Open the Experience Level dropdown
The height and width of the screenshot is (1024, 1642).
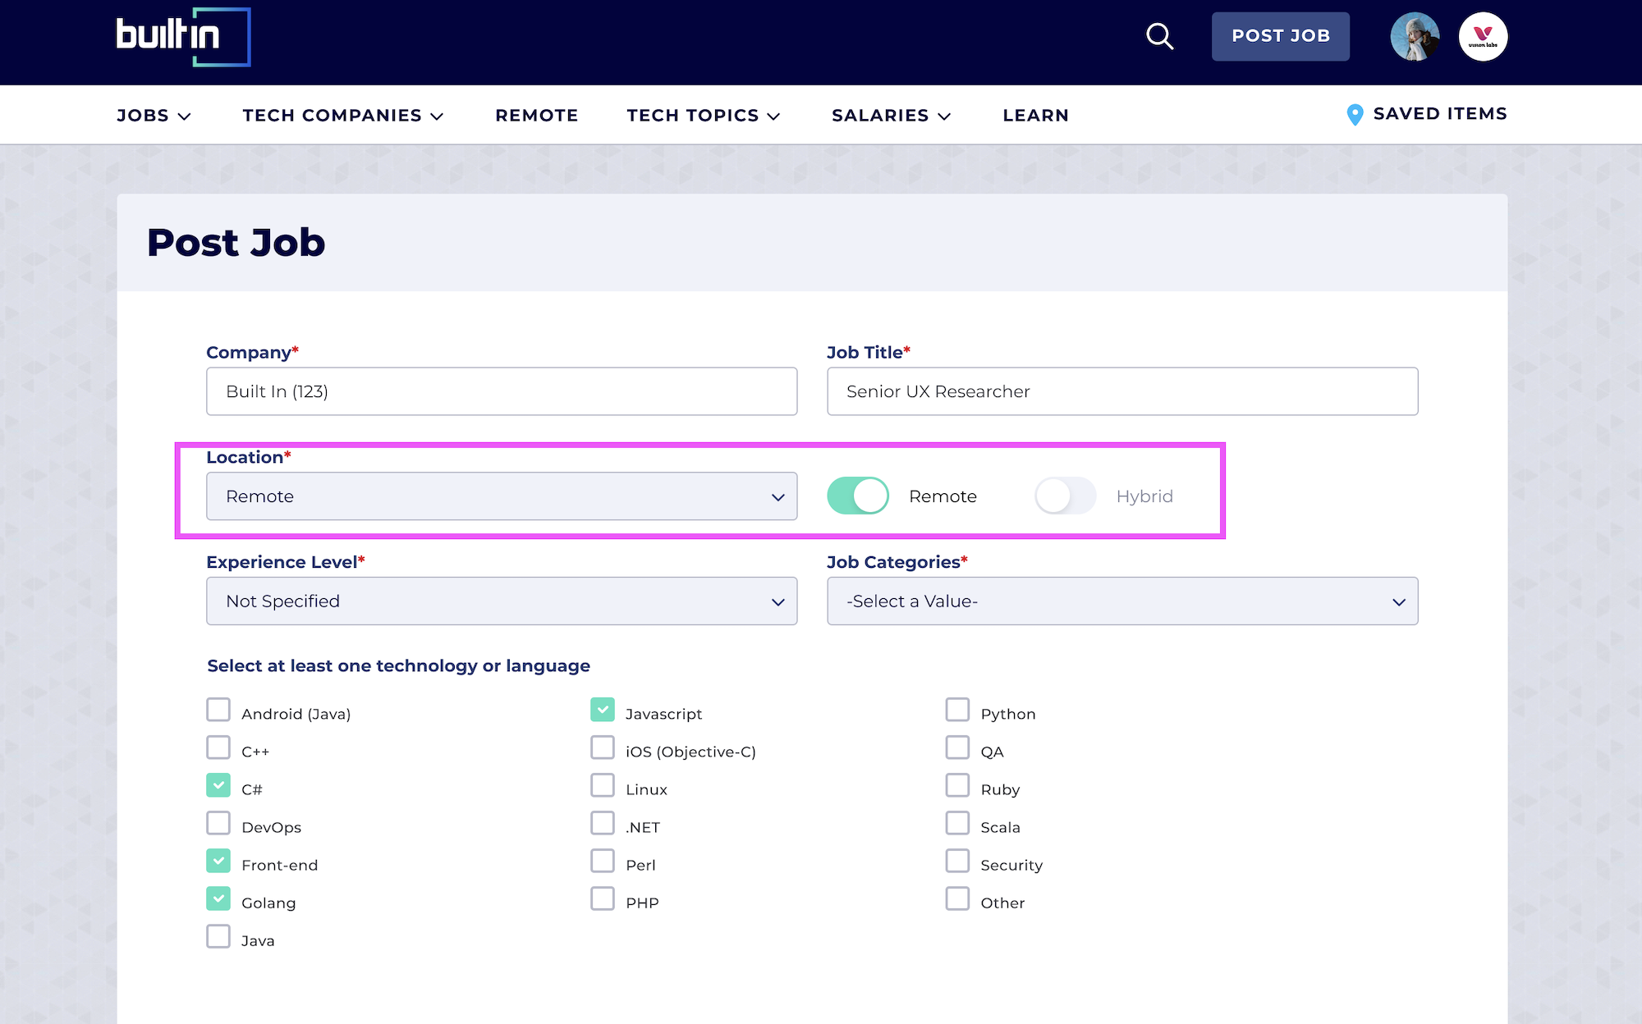click(501, 601)
